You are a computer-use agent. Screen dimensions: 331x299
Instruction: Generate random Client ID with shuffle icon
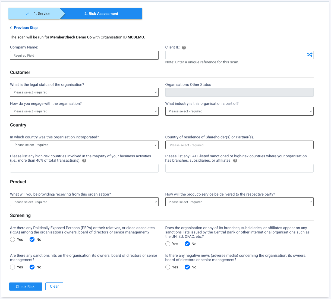(309, 55)
